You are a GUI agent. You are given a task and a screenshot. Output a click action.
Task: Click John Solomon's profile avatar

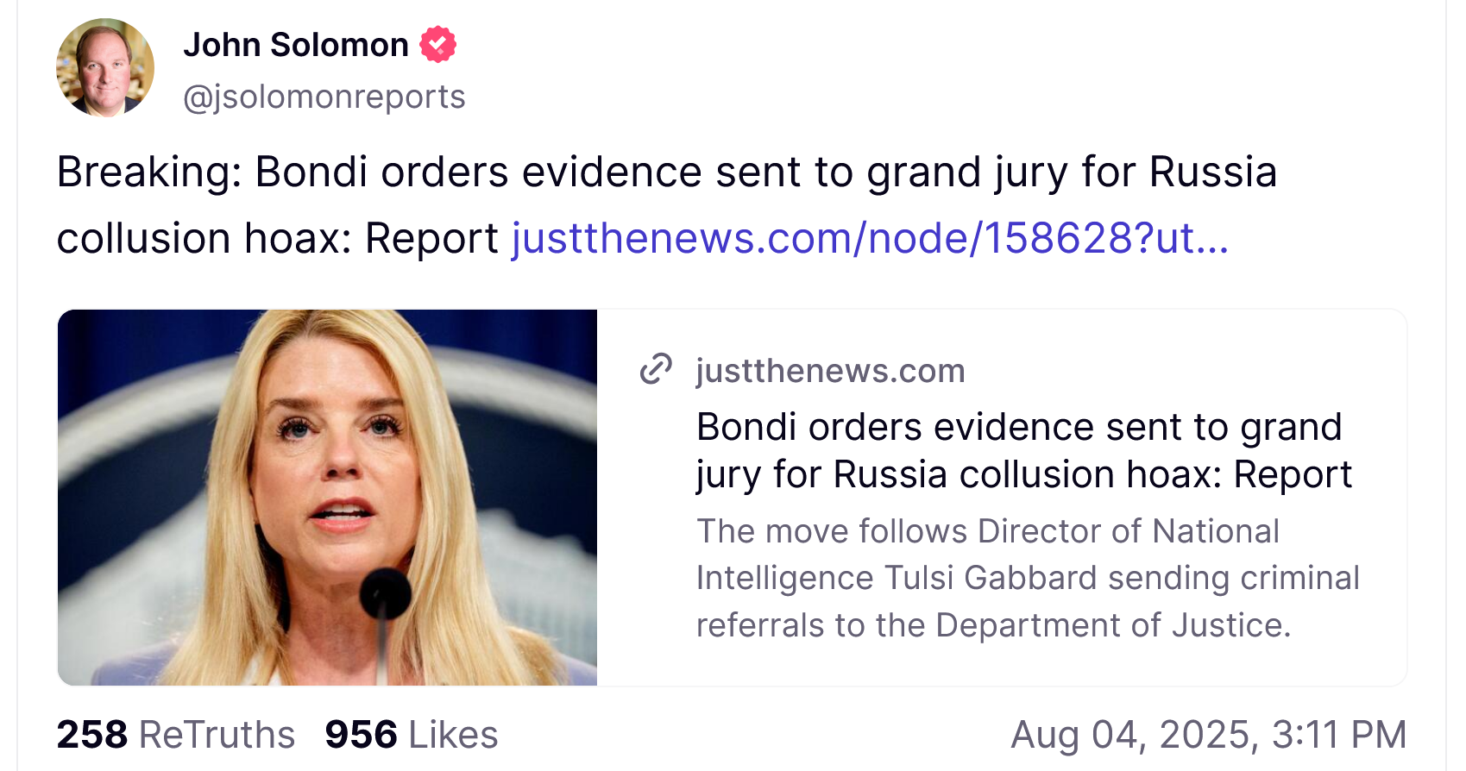point(105,68)
